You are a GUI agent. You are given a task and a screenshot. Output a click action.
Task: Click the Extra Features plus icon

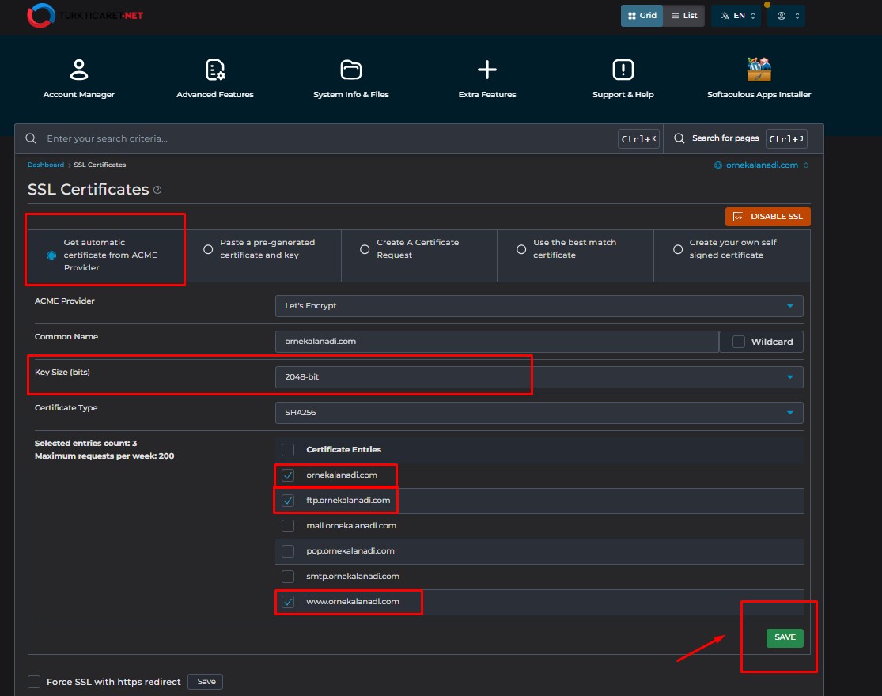487,70
